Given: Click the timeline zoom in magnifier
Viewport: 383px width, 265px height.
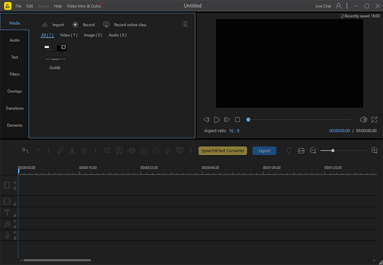Looking at the screenshot, I should coord(374,151).
